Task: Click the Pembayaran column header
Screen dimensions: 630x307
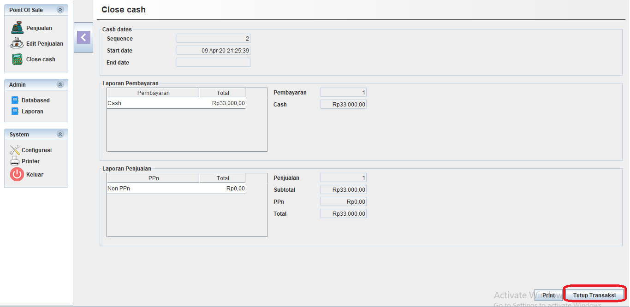Action: coord(153,93)
